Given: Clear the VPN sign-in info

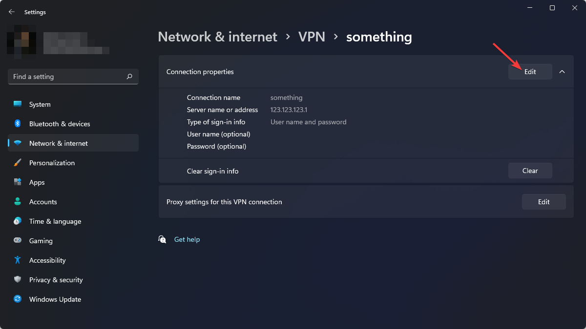Looking at the screenshot, I should pyautogui.click(x=530, y=170).
